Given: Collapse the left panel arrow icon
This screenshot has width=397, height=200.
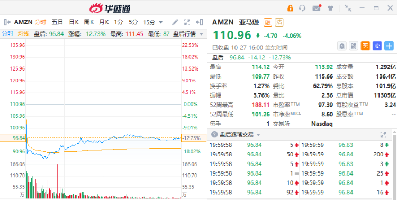Looking at the screenshot, I should tap(7, 22).
